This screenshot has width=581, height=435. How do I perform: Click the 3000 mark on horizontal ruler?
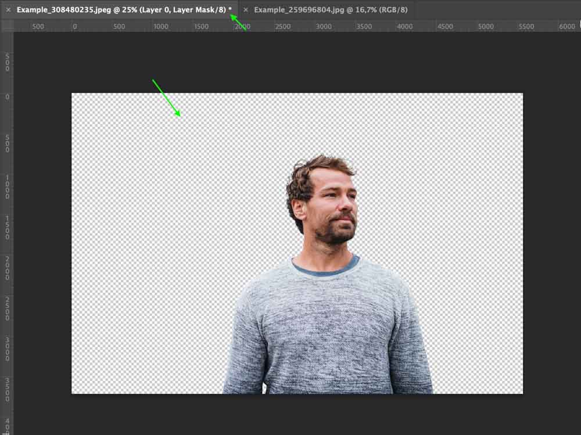point(324,27)
